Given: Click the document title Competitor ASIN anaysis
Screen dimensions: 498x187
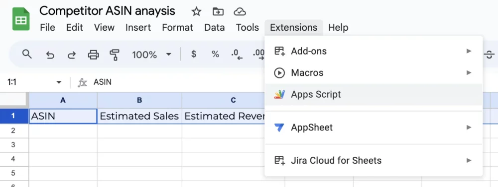Looking at the screenshot, I should [107, 11].
